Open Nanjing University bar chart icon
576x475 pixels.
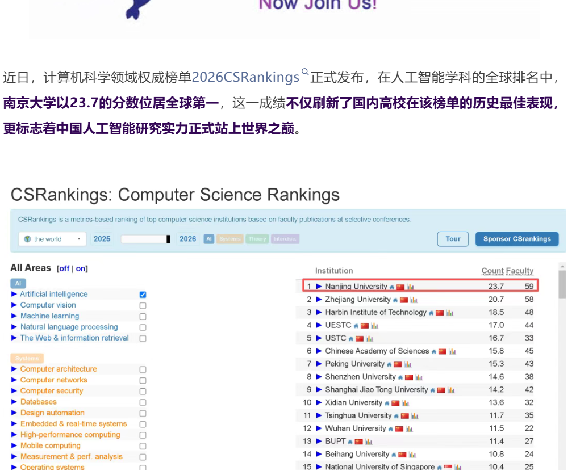(x=410, y=287)
